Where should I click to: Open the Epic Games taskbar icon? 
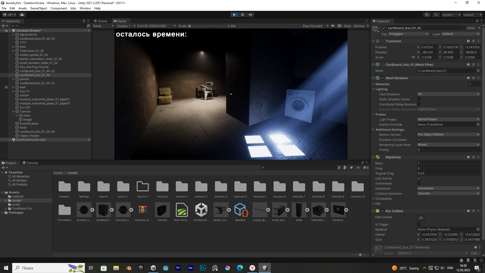(141, 268)
